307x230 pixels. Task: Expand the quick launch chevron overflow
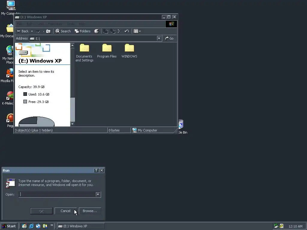click(x=52, y=225)
